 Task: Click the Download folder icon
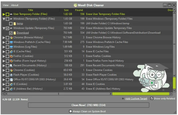[15, 33]
